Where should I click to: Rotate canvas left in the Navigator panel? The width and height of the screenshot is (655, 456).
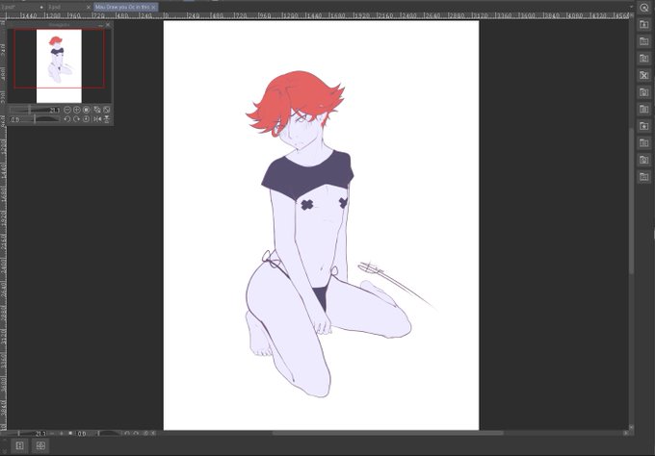[67, 119]
